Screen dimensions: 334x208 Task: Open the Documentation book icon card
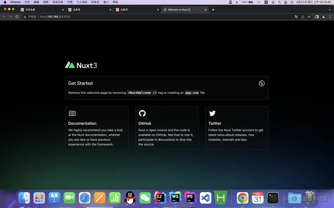pos(72,113)
